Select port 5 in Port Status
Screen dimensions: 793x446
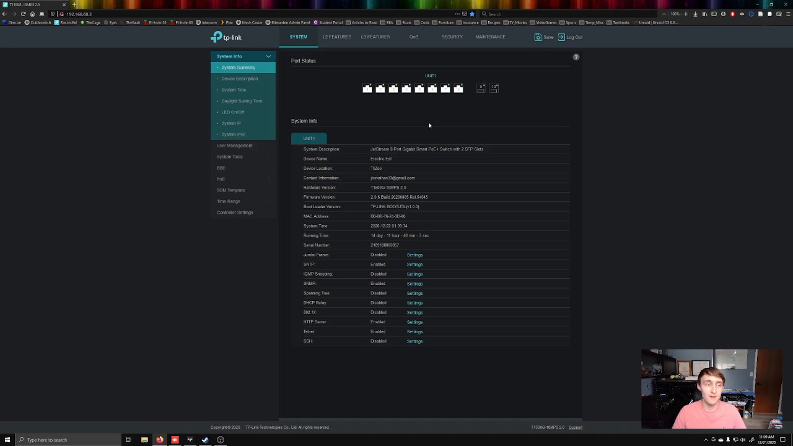[x=419, y=89]
